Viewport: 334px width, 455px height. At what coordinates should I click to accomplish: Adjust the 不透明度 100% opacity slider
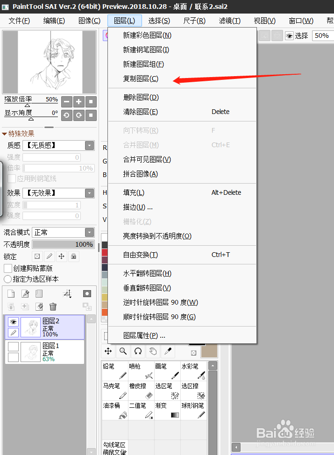pos(63,244)
